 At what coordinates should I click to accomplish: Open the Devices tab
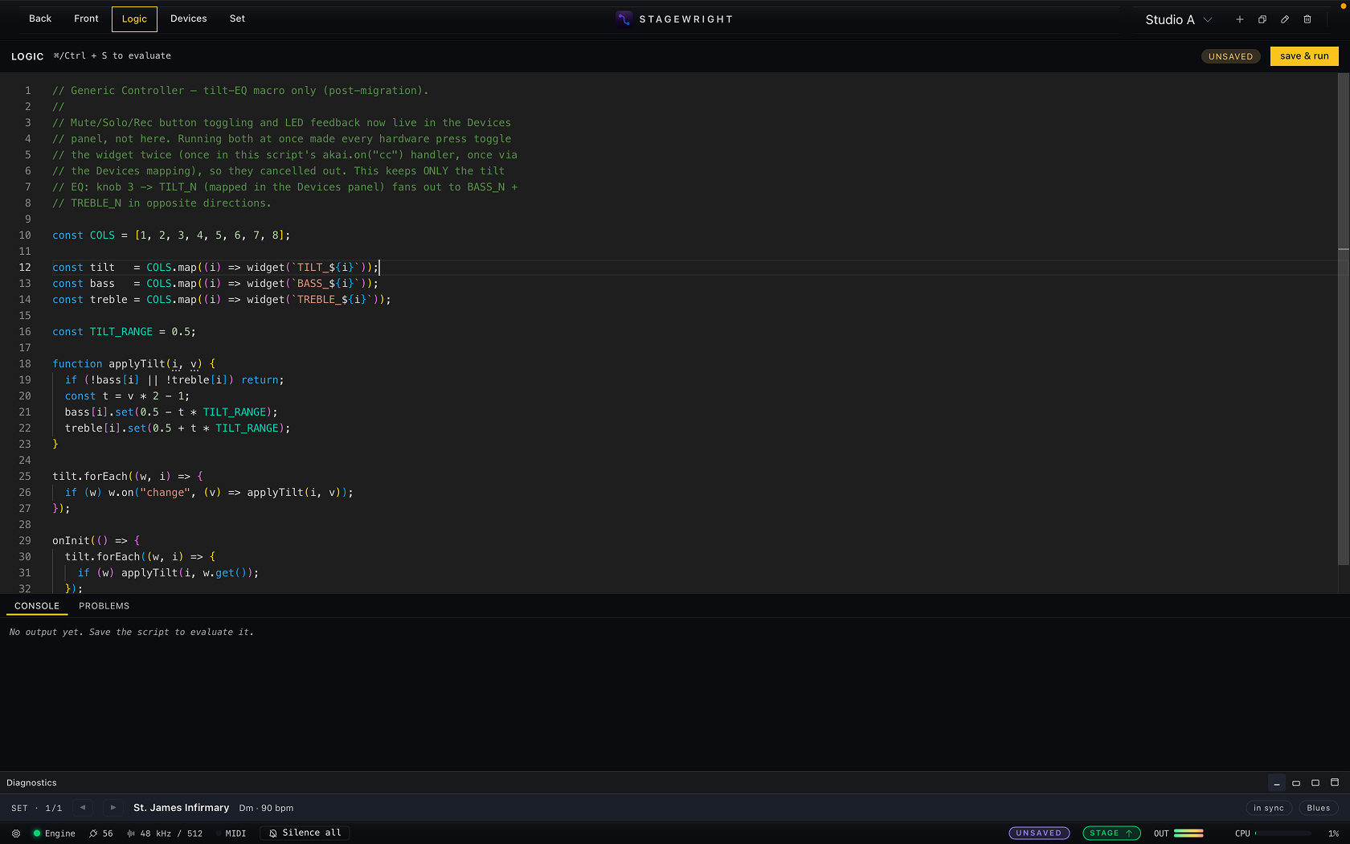click(x=189, y=18)
